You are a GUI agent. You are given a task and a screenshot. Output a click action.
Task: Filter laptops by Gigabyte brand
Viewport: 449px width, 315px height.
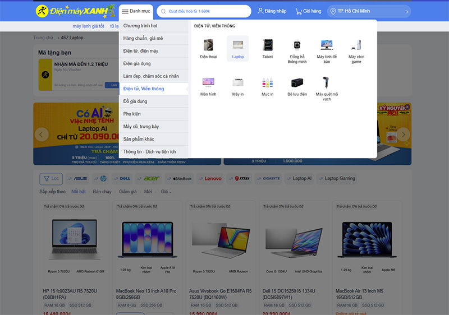(x=268, y=178)
